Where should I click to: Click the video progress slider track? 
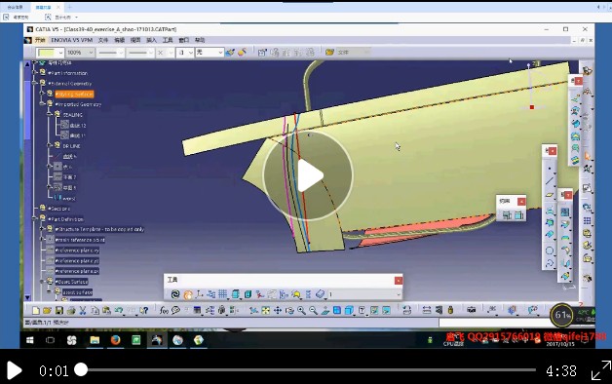pyautogui.click(x=308, y=370)
